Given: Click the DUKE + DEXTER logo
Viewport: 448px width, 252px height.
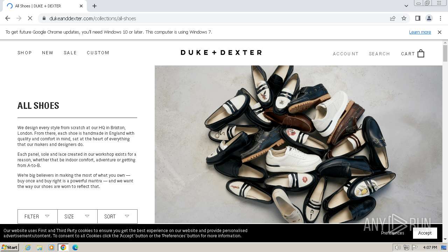Looking at the screenshot, I should pos(221,52).
